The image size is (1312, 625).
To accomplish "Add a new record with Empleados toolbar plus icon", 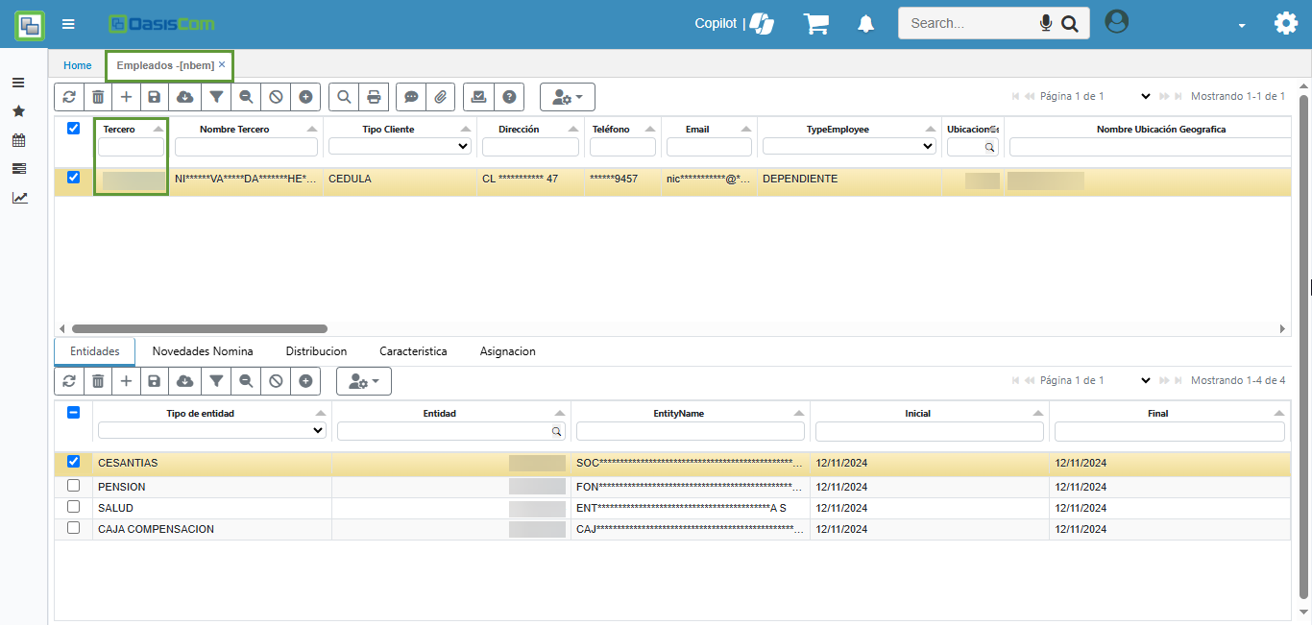I will (x=126, y=97).
